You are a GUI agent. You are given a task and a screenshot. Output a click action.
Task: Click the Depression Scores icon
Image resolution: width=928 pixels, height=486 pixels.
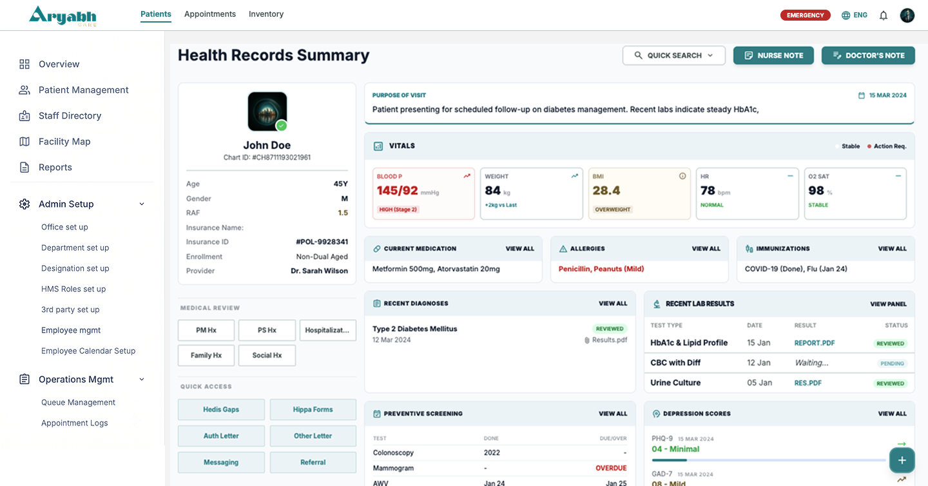656,414
